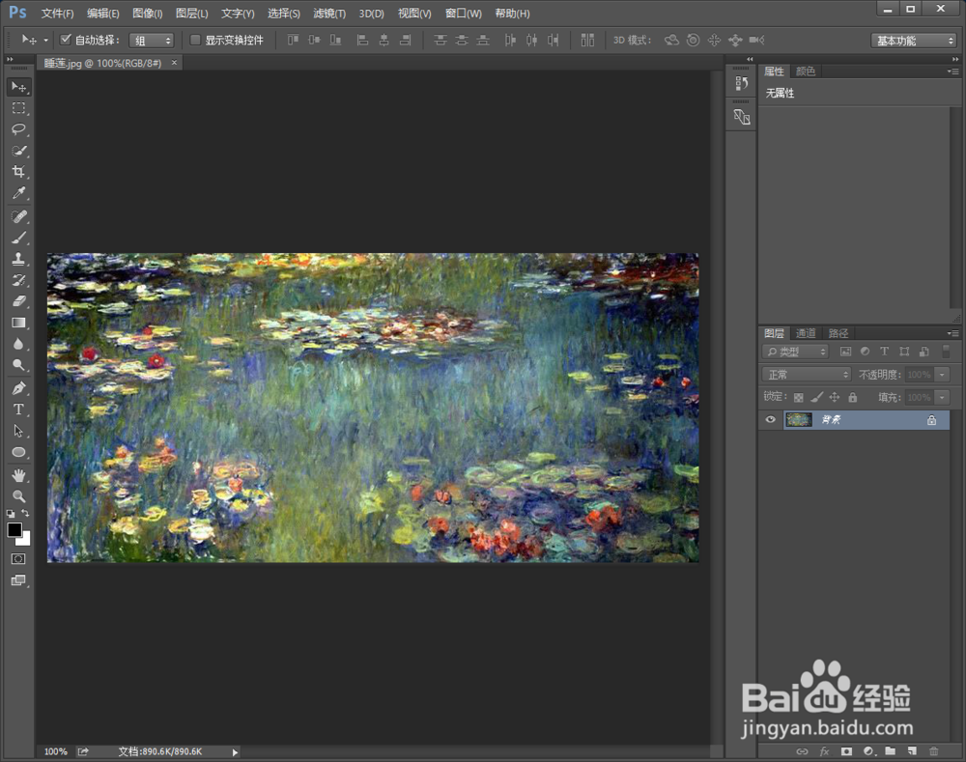
Task: Switch to the 颜色 tab
Action: tap(806, 71)
